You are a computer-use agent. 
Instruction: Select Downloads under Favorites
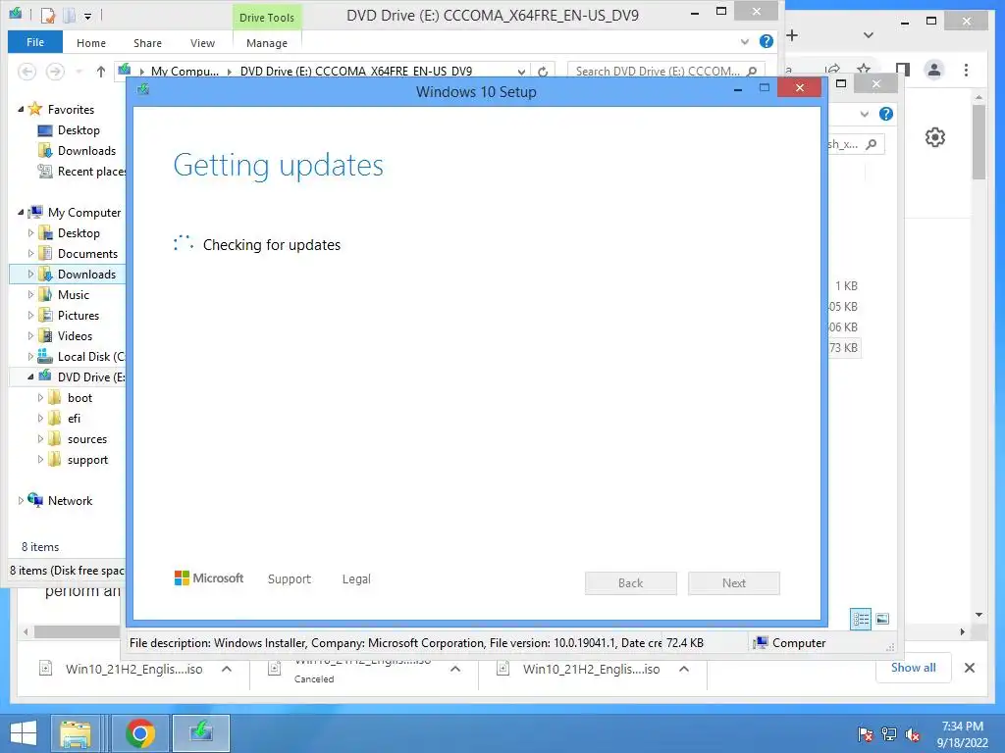[x=86, y=150]
